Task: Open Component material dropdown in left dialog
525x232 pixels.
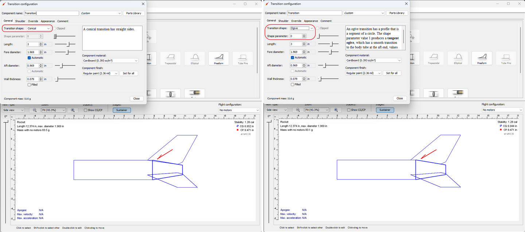Action: click(x=110, y=60)
